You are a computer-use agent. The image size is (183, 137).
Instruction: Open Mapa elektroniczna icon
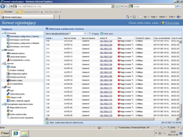click(8, 107)
